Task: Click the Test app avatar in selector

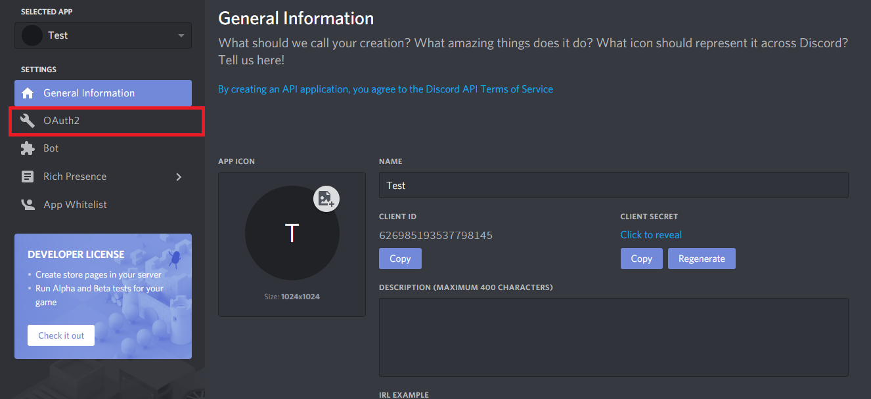Action: pos(32,35)
